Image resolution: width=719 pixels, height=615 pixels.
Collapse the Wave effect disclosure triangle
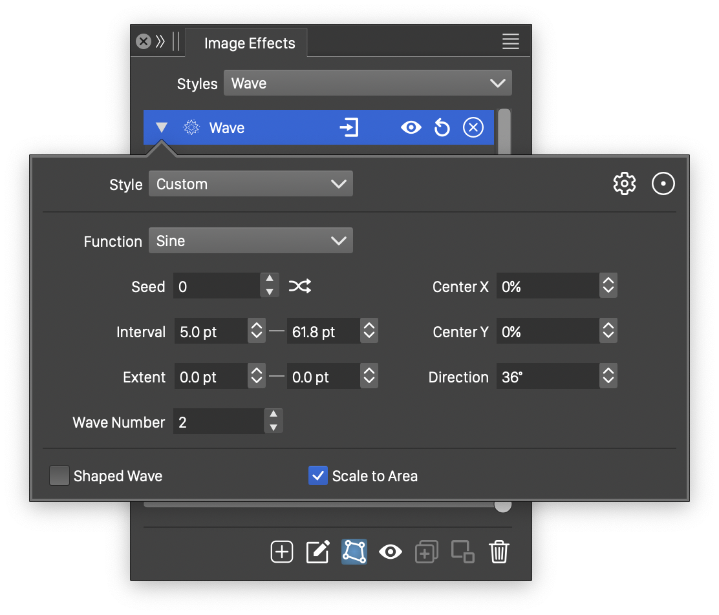click(x=162, y=128)
